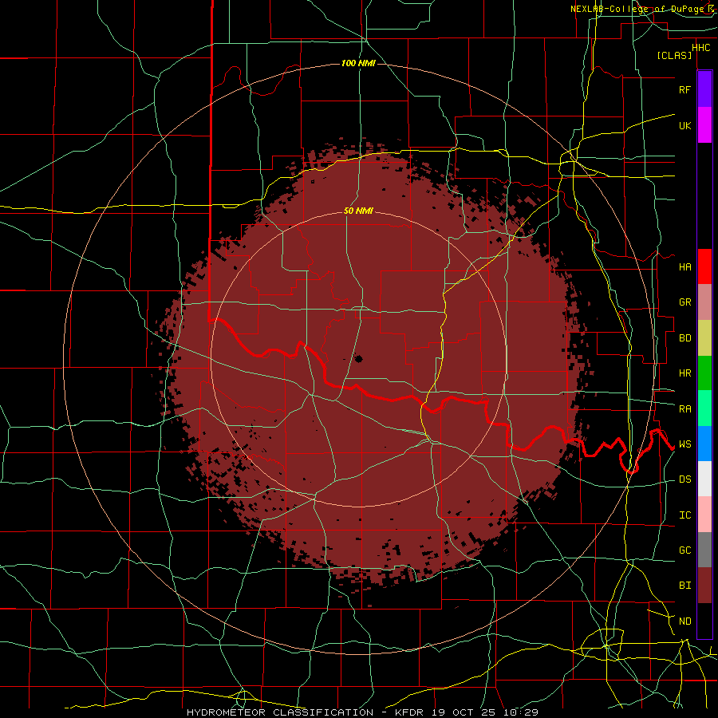Click the HR legend label
Screen dimensions: 718x718
(x=684, y=373)
